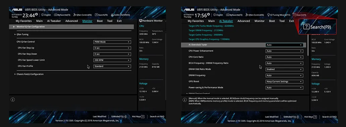Click back arrow beside Monitor\Q-Fan Configuration
Image resolution: width=346 pixels, height=127 pixels.
coord(14,27)
